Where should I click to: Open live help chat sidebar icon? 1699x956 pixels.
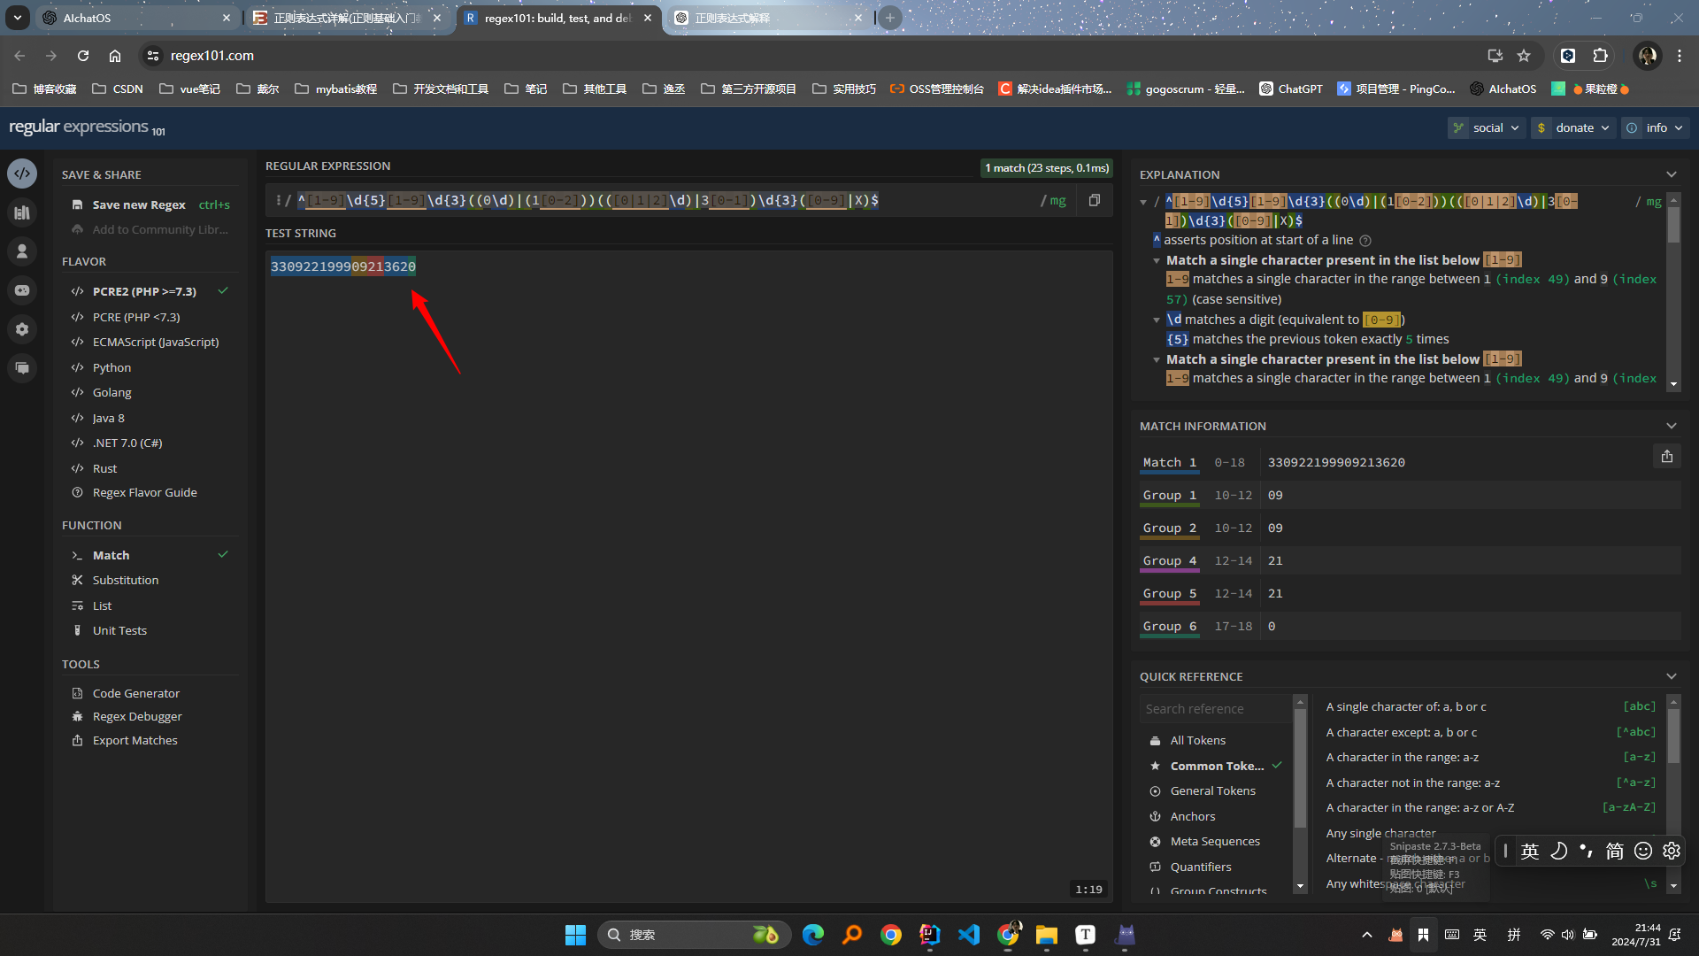(22, 368)
